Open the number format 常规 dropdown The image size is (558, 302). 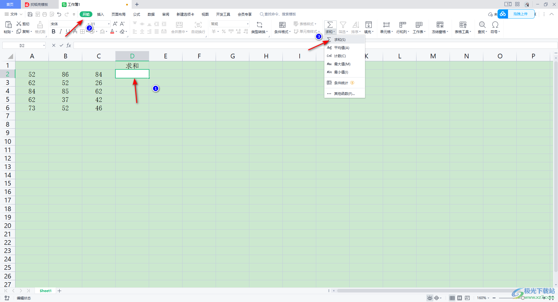click(248, 24)
